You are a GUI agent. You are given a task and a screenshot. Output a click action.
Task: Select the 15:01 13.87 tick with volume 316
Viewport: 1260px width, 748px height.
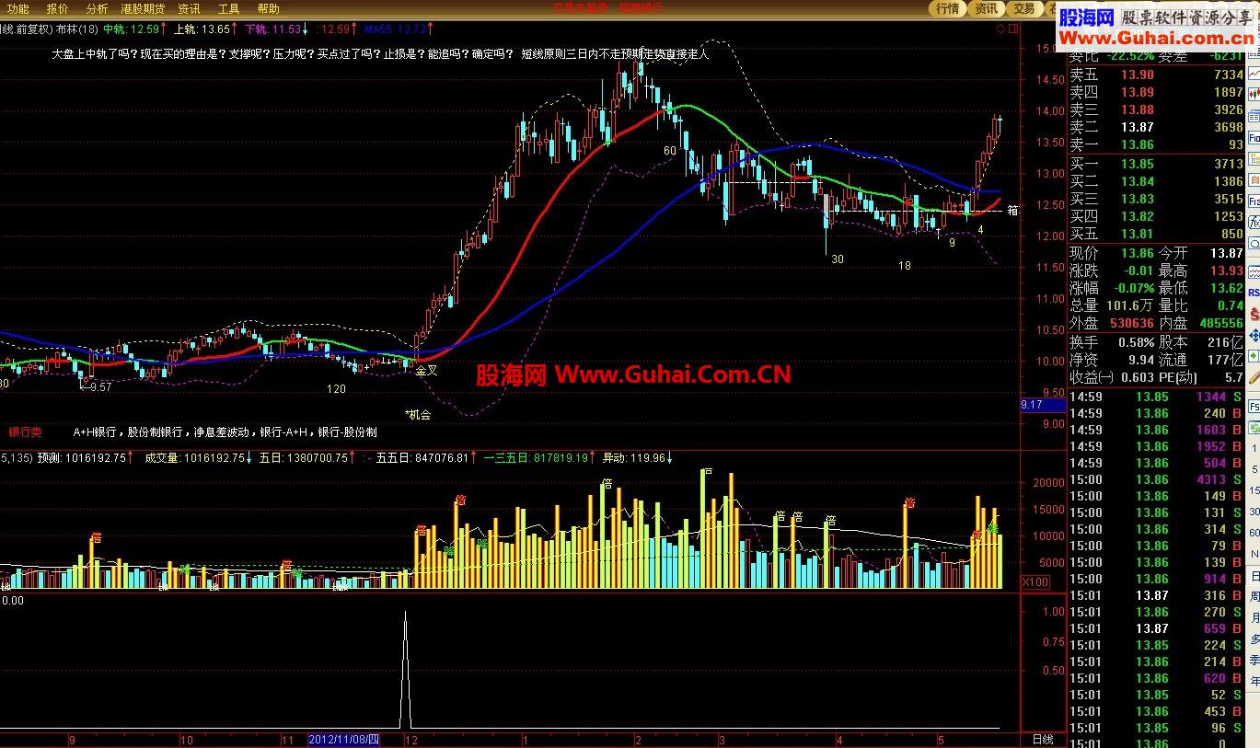click(x=1158, y=595)
